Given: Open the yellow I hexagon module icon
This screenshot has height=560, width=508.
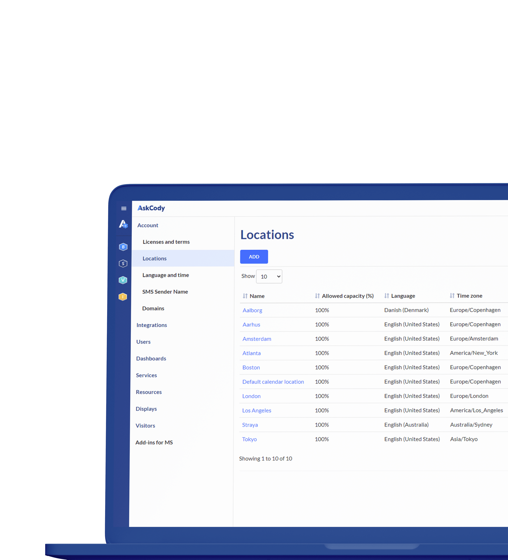Looking at the screenshot, I should tap(122, 297).
